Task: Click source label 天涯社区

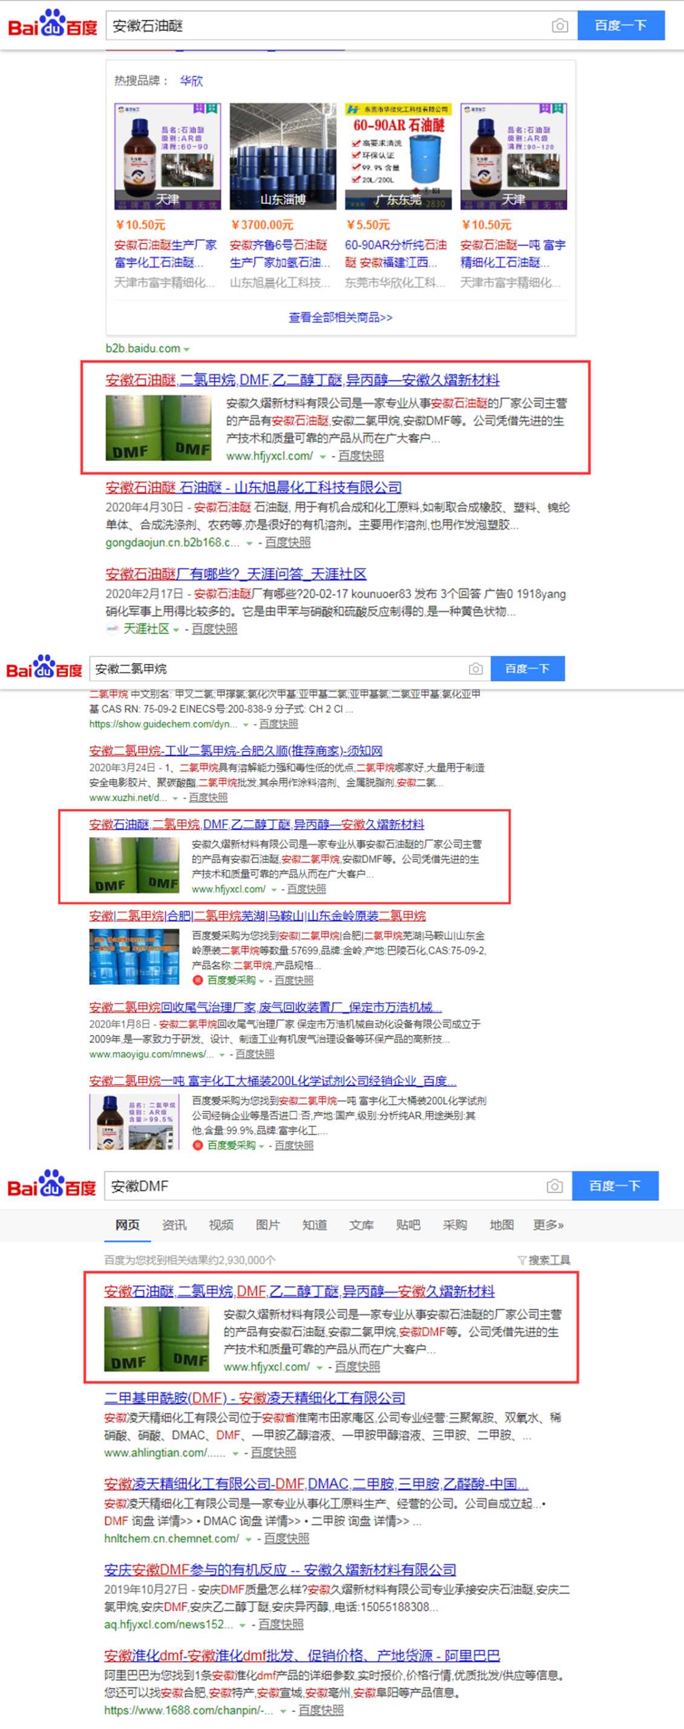Action: [x=146, y=629]
